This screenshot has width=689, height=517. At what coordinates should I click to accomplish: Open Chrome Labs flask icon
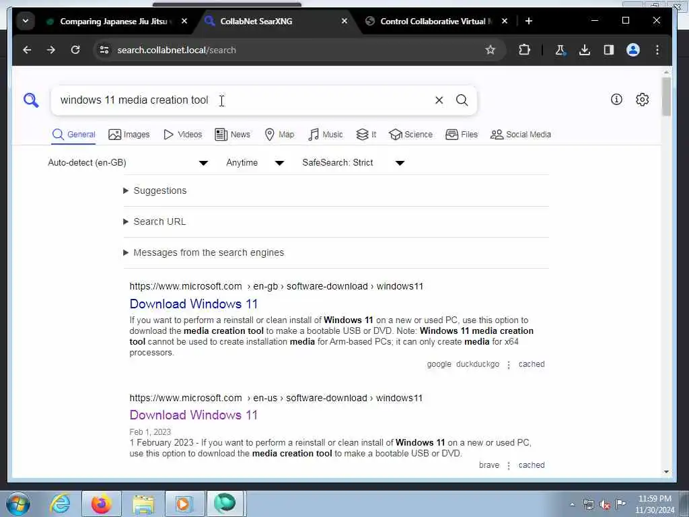click(x=560, y=50)
